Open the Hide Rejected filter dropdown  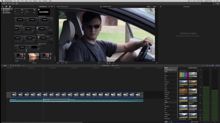(43, 6)
